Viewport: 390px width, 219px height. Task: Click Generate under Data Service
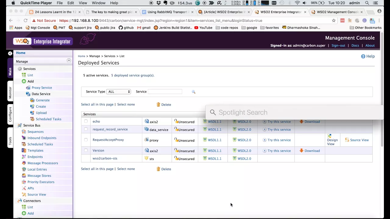(43, 100)
